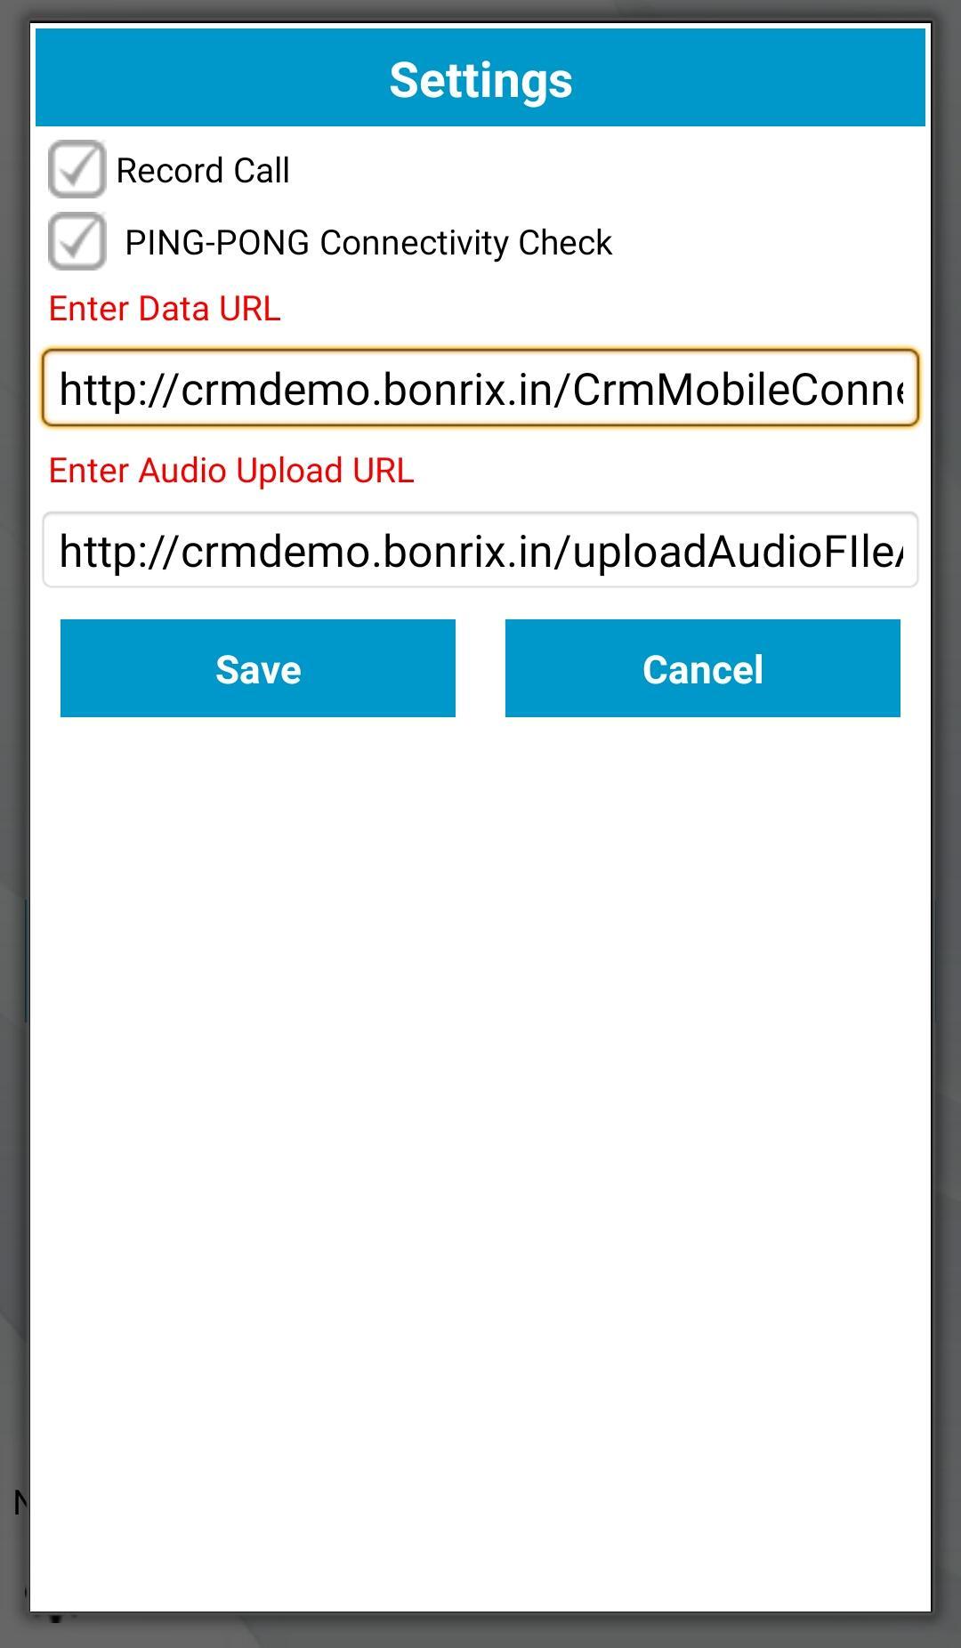Cancel the settings dialog
Viewport: 961px width, 1648px height.
coord(703,668)
